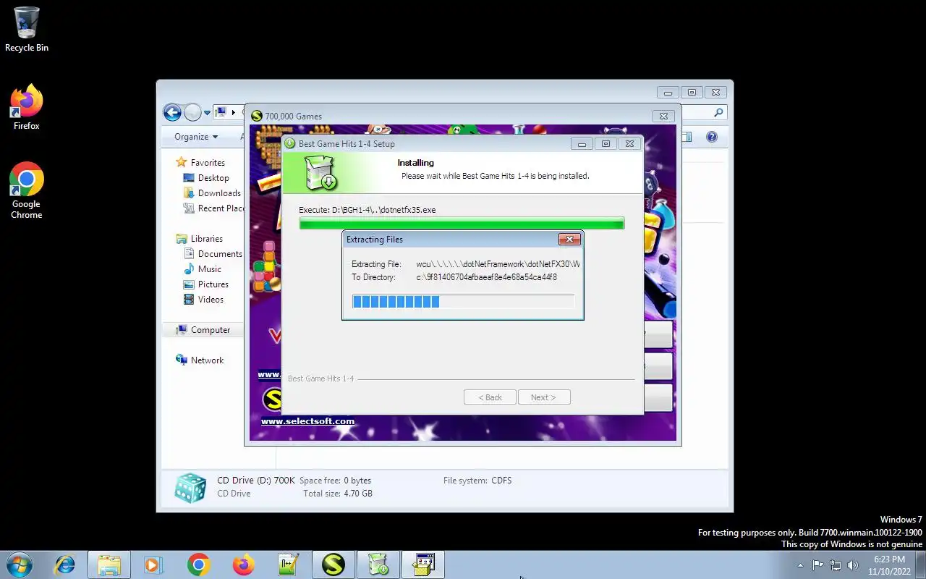This screenshot has height=579, width=926.
Task: Open volume speaker tray icon
Action: [853, 565]
